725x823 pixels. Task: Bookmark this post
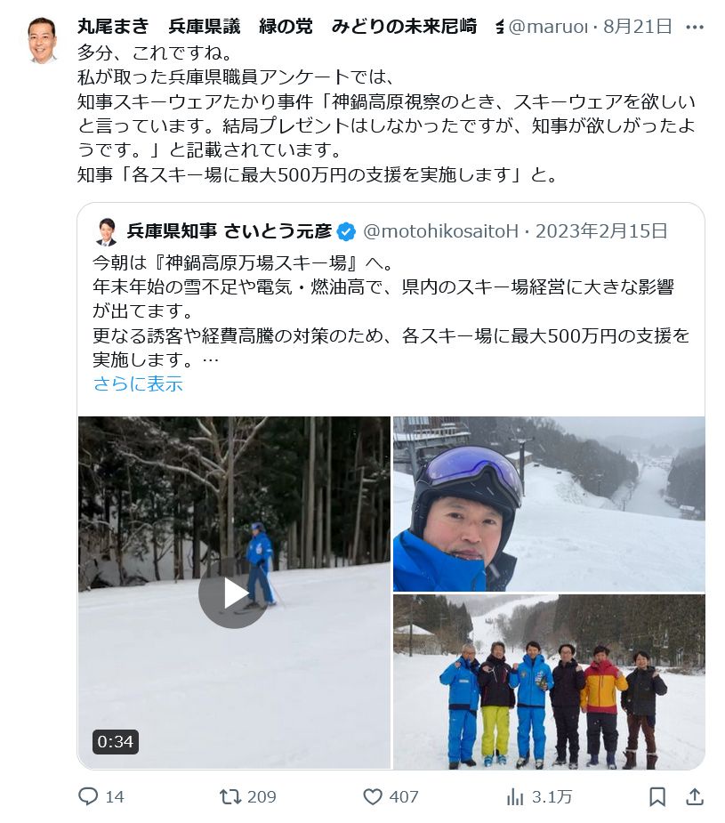click(657, 796)
